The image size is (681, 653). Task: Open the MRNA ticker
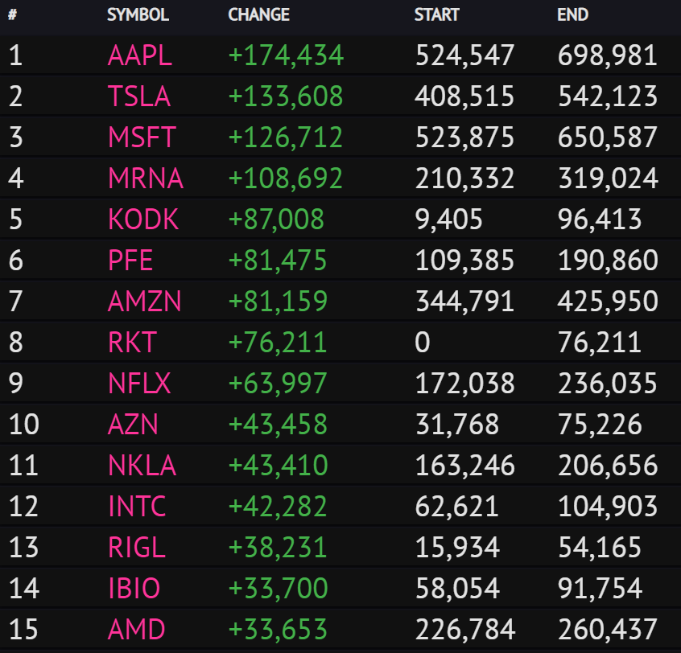click(145, 179)
